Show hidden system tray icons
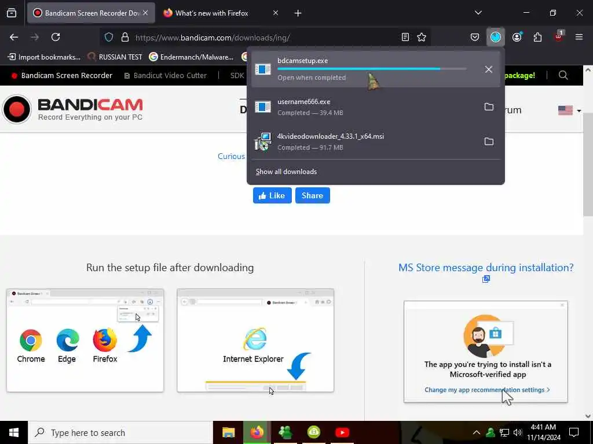Image resolution: width=593 pixels, height=444 pixels. pyautogui.click(x=477, y=432)
